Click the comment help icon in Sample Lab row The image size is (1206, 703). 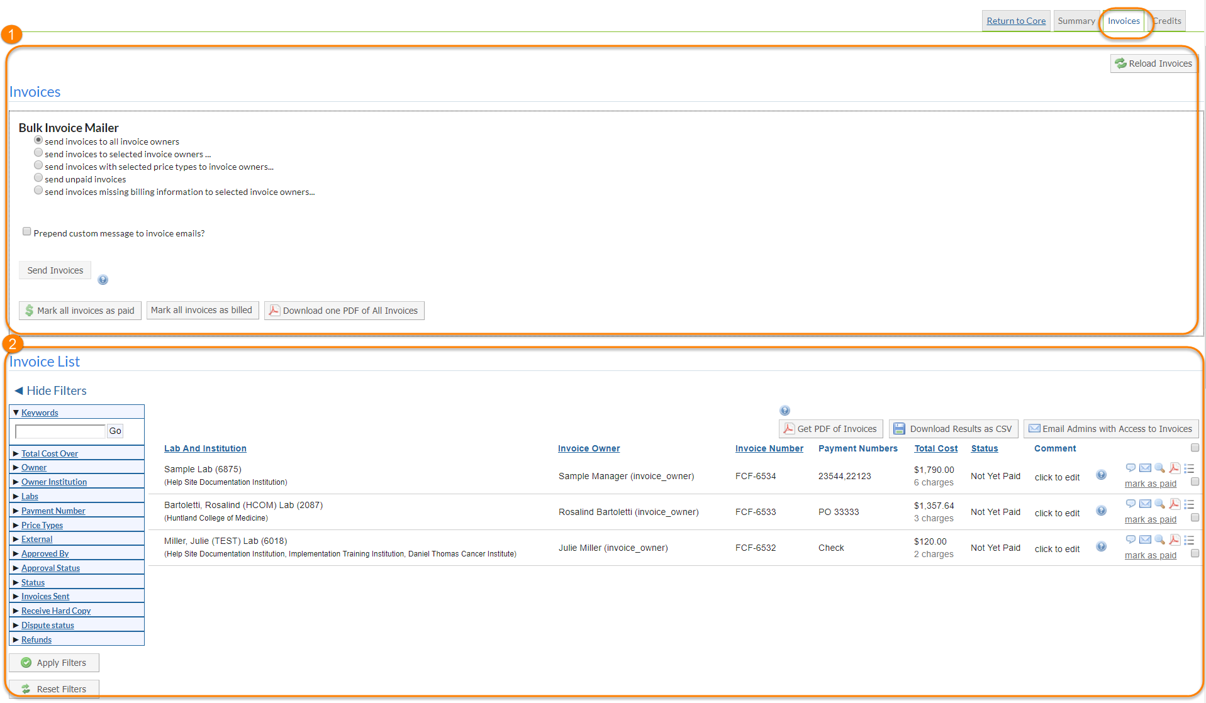(1101, 475)
